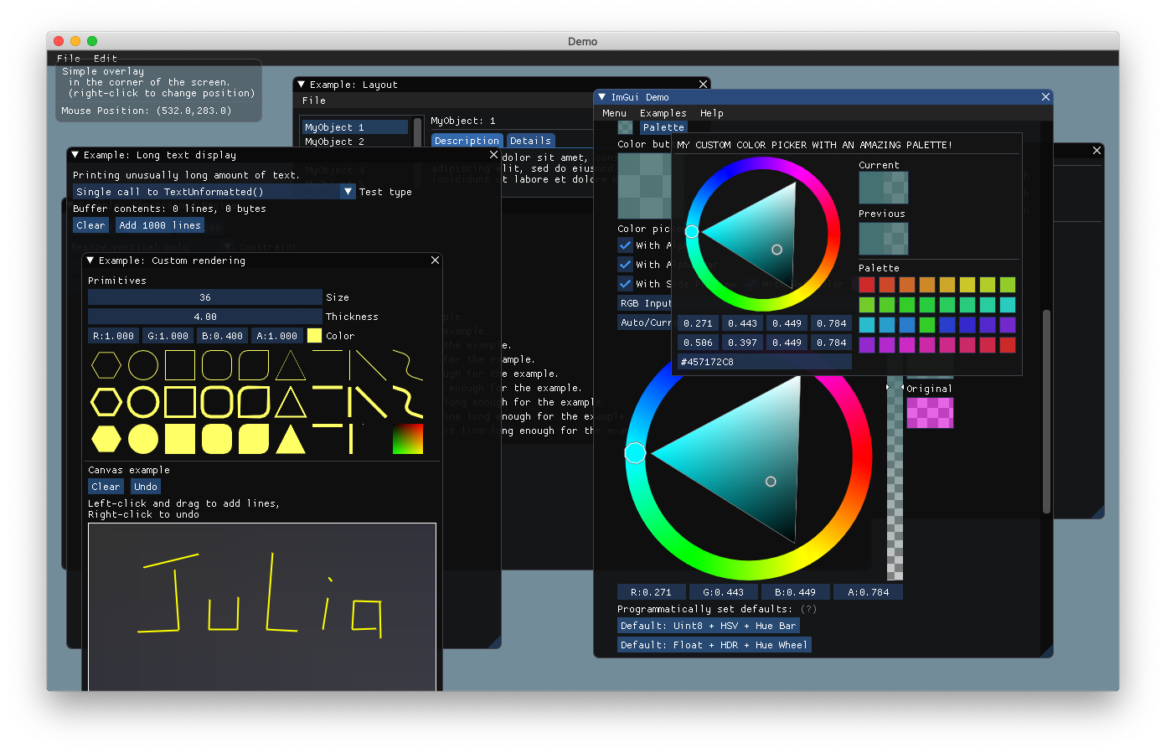Select MyObject 2 in the list

[x=355, y=142]
